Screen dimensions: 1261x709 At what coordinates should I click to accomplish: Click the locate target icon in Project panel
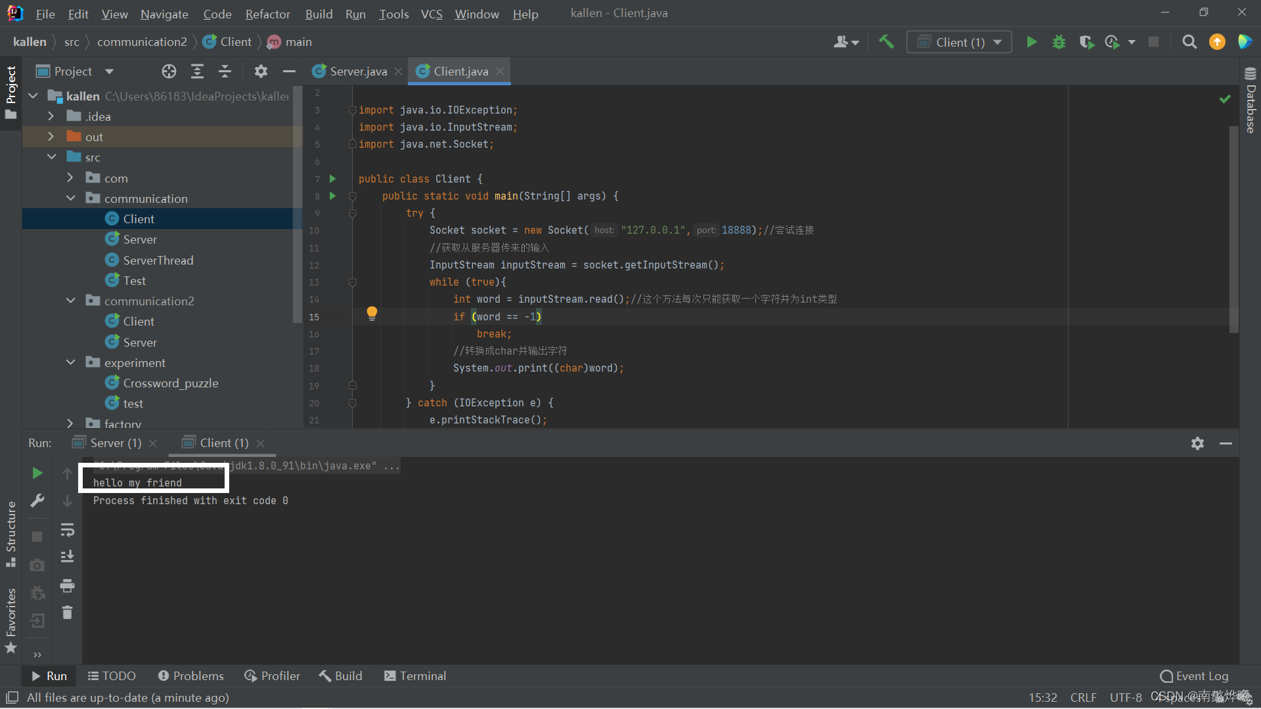pos(169,71)
